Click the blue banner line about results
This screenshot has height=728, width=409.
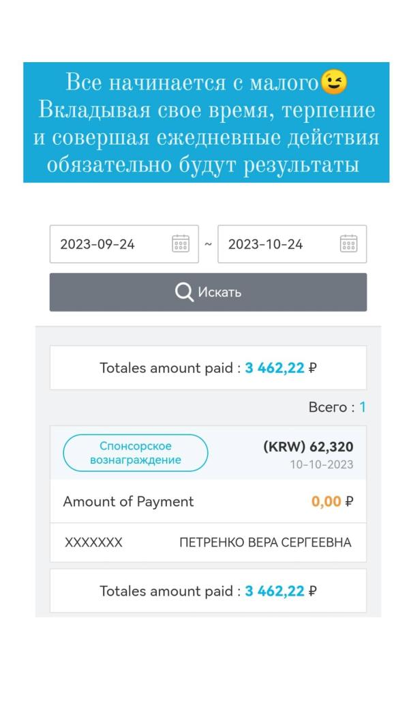[203, 165]
